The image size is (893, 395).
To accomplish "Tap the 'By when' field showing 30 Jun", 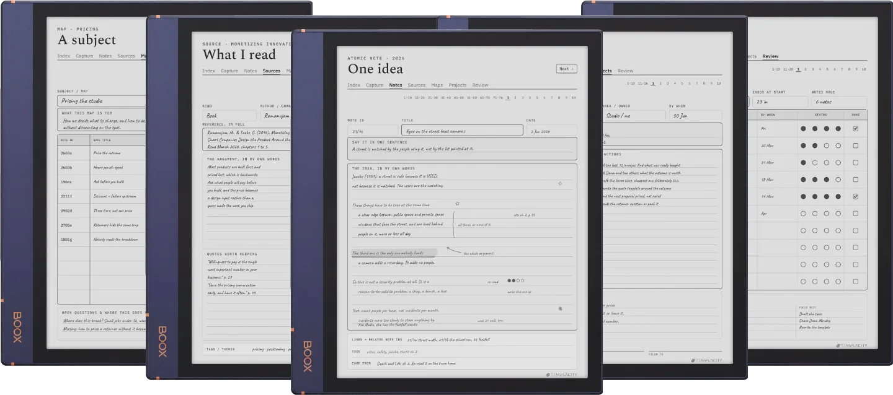I will pos(695,116).
